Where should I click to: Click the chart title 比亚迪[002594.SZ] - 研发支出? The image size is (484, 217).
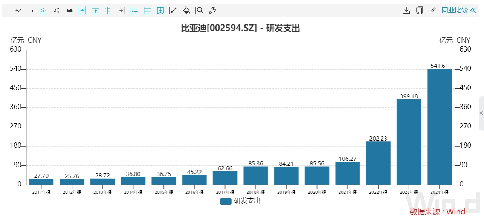point(240,28)
